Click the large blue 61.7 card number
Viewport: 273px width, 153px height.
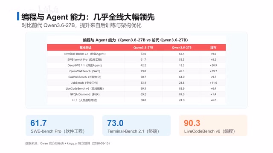tap(38, 123)
